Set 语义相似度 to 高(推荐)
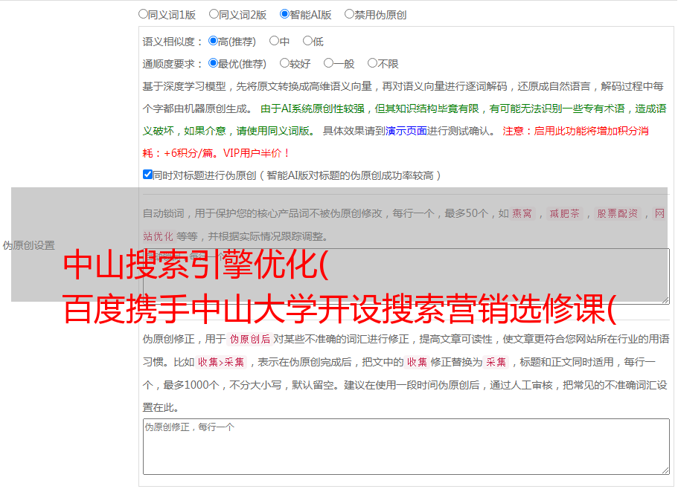 pyautogui.click(x=213, y=41)
